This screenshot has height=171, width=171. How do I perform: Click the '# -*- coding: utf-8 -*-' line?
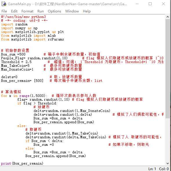pyautogui.click(x=24, y=21)
